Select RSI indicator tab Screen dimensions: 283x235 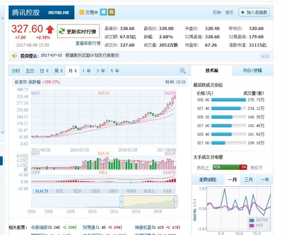pos(59,191)
